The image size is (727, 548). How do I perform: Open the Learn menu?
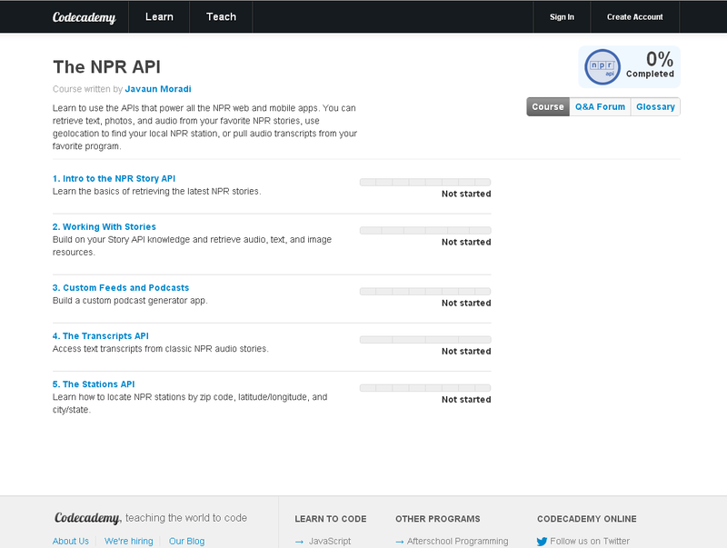[x=159, y=16]
